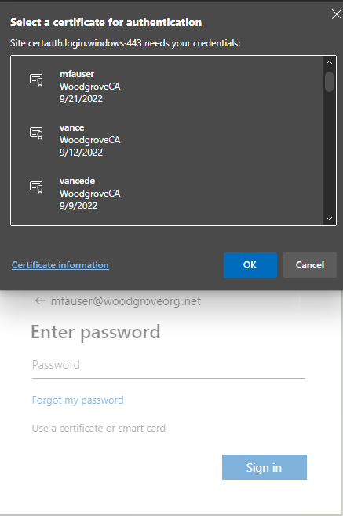Click the certificate list scrollbar thumb
The width and height of the screenshot is (343, 516).
[329, 82]
